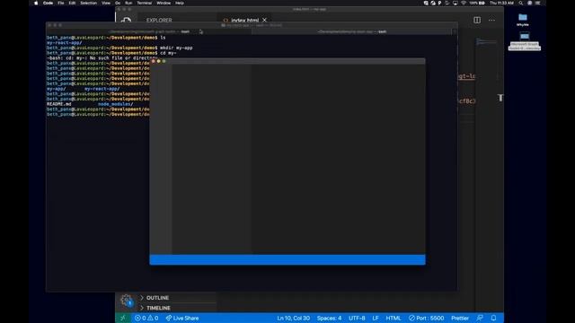Viewport: 575px width, 323px height.
Task: Open the File menu
Action: point(61,3)
